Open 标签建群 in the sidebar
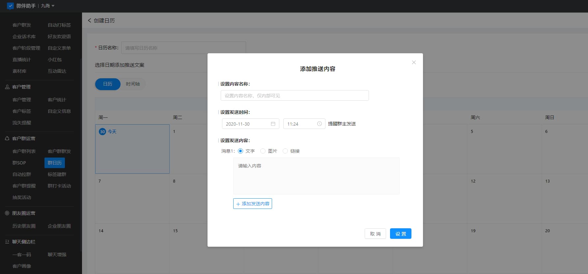 (x=57, y=174)
